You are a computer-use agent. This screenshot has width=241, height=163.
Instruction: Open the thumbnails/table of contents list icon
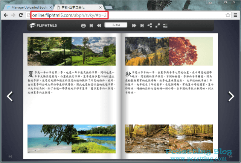(165, 26)
